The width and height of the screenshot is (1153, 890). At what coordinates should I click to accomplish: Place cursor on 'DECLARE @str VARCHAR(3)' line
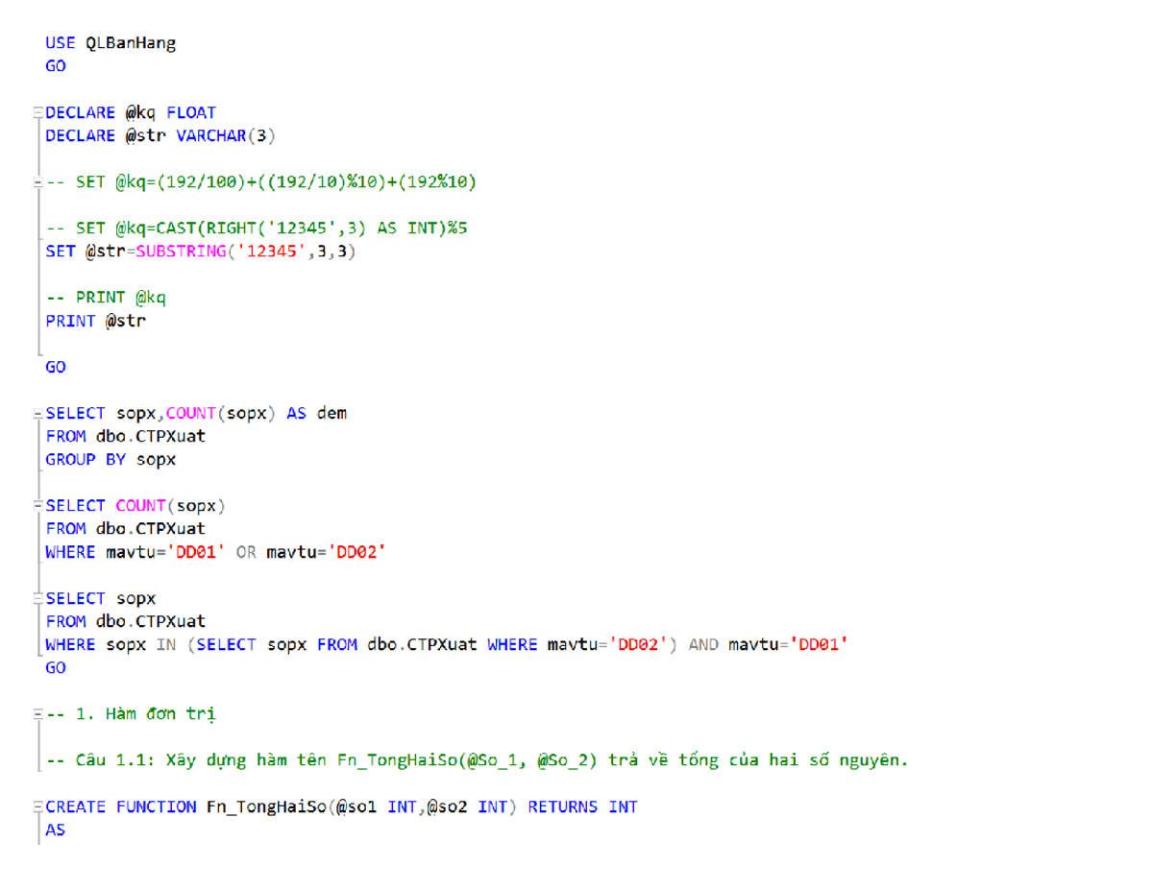160,135
